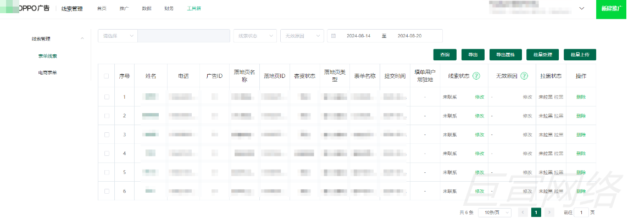The image size is (628, 219).
Task: Check the checkbox for row 5
Action: click(107, 172)
